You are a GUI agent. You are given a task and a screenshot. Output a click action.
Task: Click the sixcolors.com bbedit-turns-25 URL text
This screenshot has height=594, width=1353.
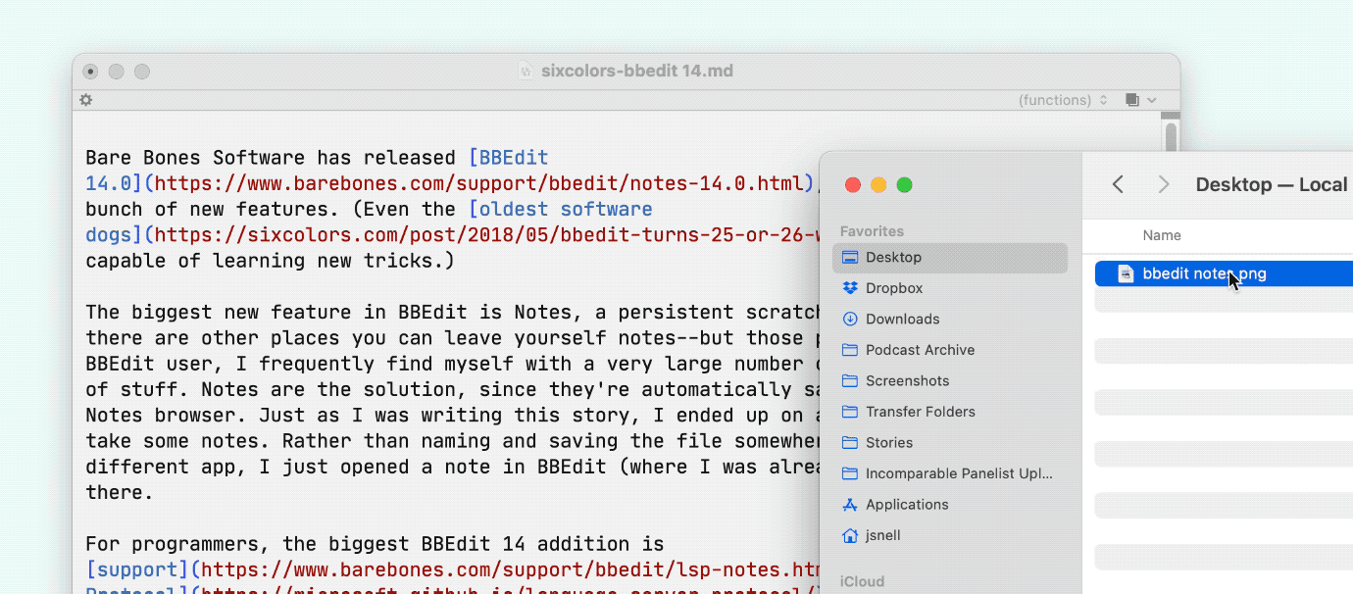coord(486,234)
